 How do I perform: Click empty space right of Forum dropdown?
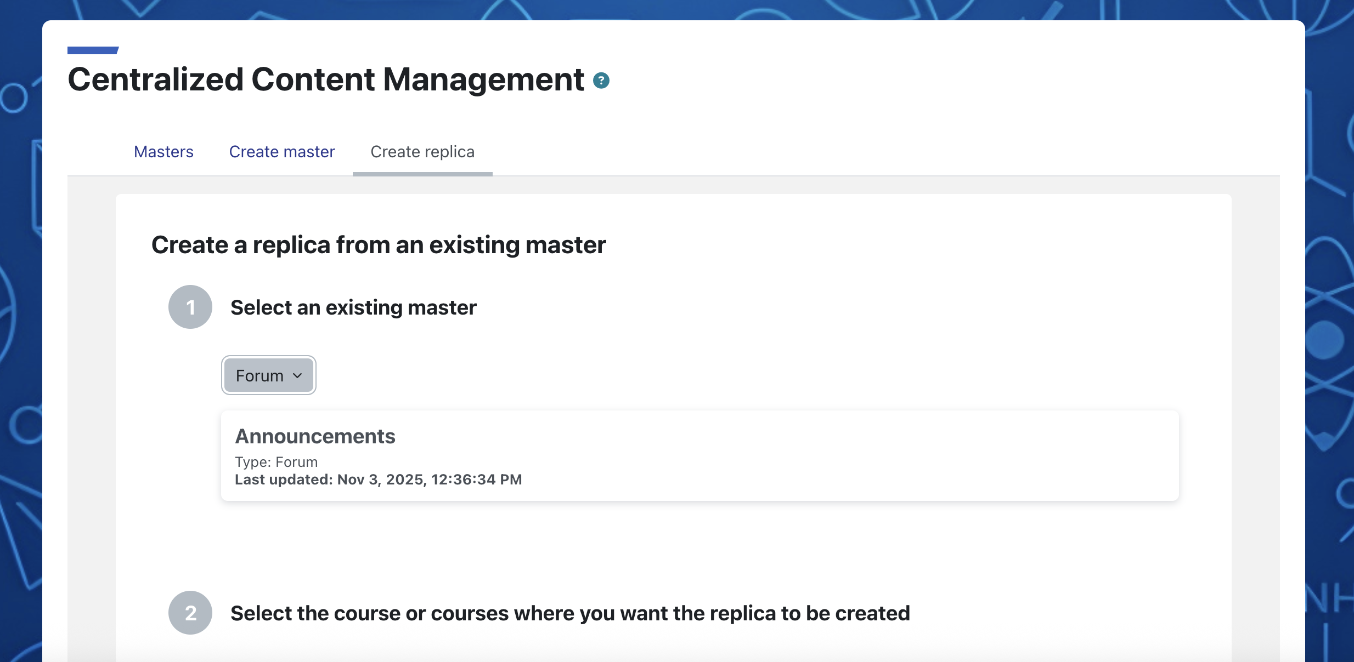(713, 375)
